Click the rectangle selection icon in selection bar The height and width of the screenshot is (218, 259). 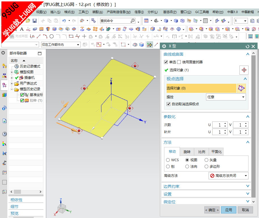123,45
